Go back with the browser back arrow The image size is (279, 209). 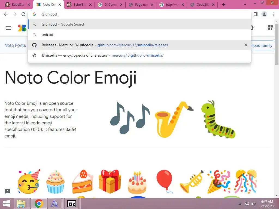point(6,14)
